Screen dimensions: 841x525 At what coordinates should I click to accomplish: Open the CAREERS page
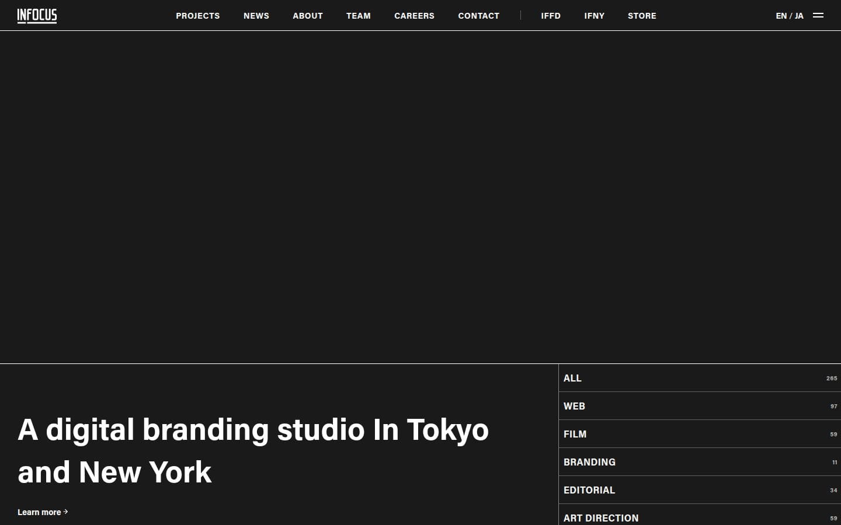click(414, 16)
